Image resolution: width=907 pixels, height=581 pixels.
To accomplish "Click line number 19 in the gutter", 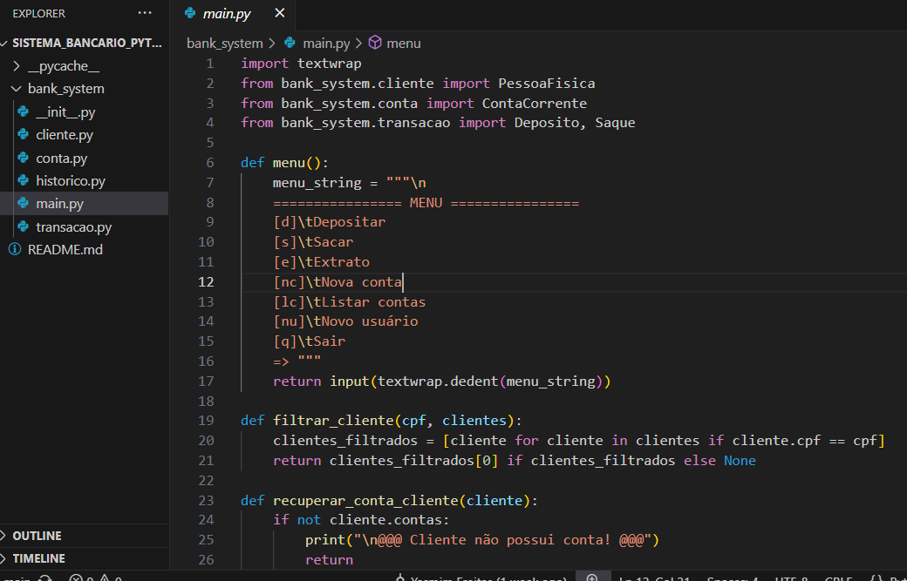I will (x=206, y=421).
